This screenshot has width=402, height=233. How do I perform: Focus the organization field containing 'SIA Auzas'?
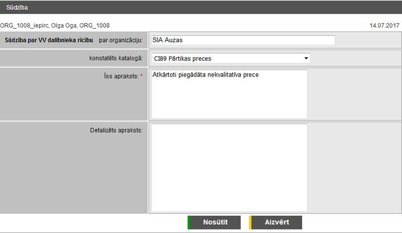click(242, 40)
